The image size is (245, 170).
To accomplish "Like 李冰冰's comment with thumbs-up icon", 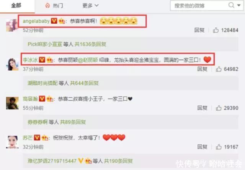I will pos(219,69).
